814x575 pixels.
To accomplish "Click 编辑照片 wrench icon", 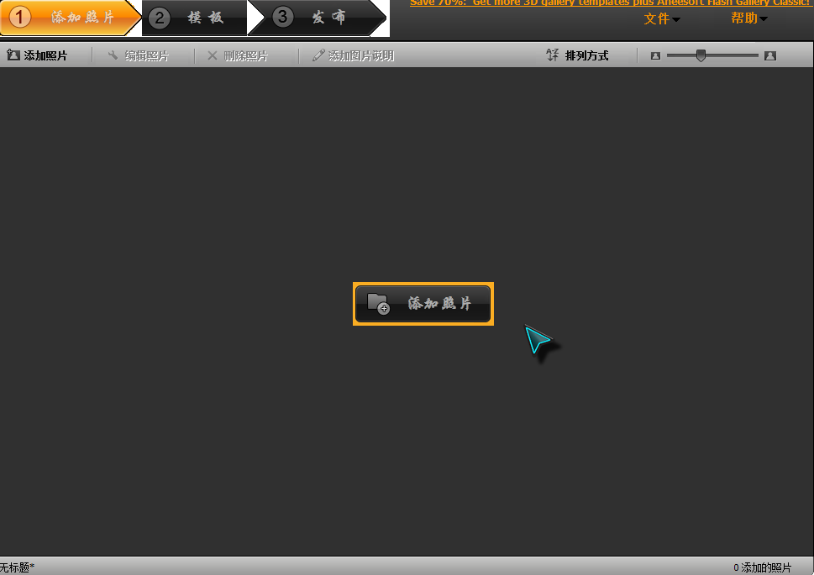I will tap(113, 55).
